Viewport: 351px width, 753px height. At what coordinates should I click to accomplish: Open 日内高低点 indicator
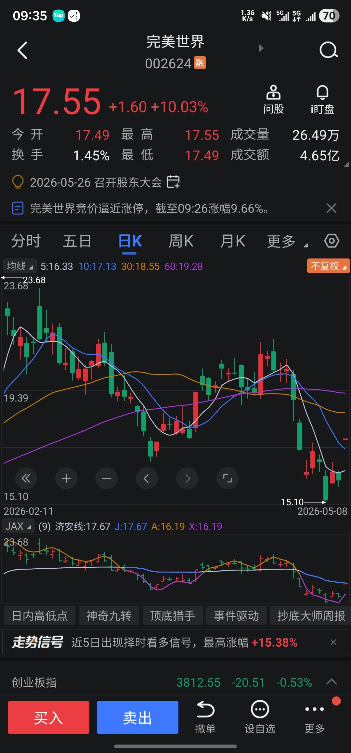(40, 615)
